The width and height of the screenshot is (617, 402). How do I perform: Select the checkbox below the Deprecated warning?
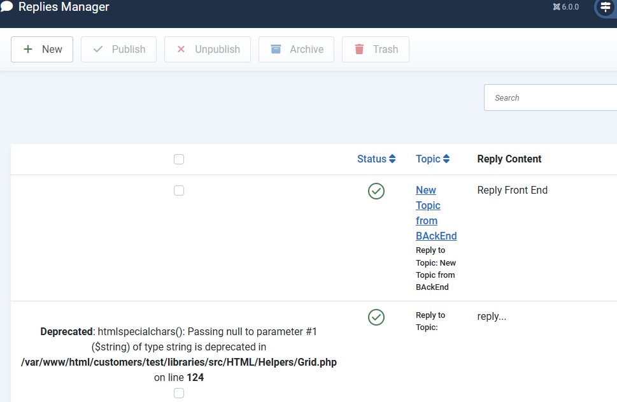179,393
